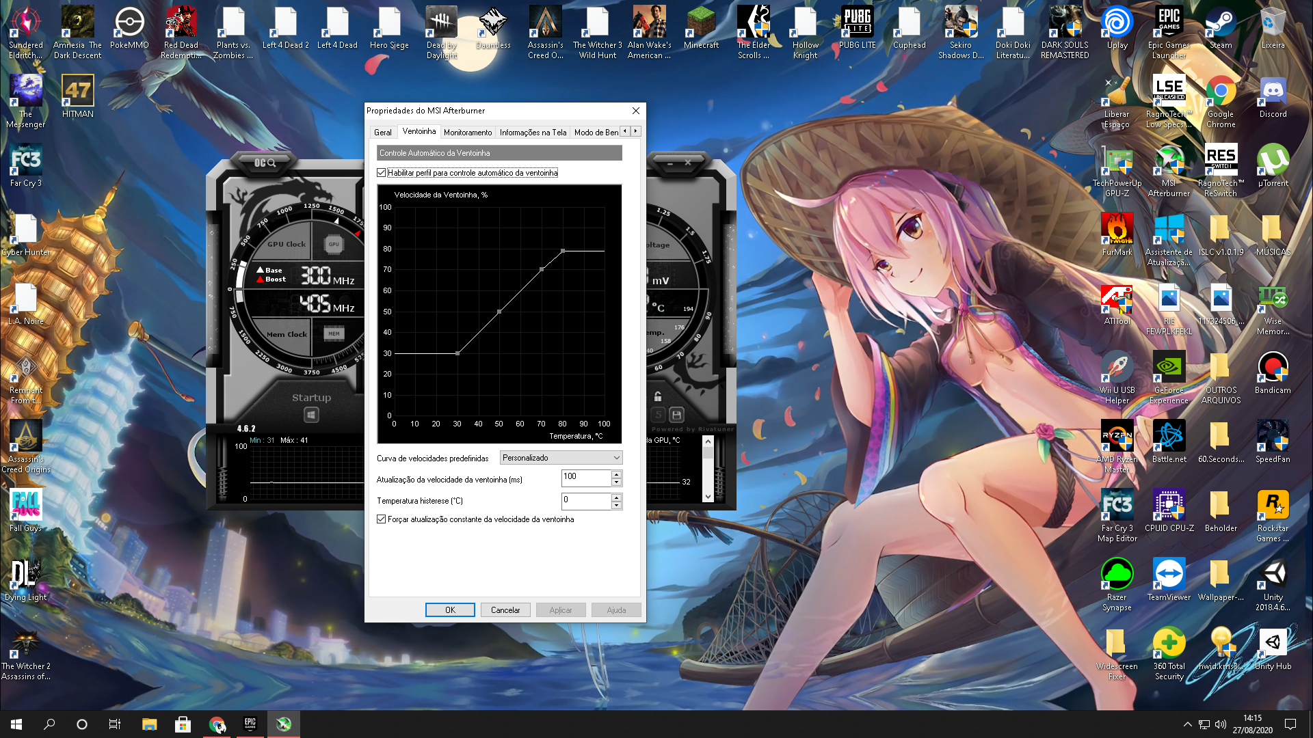Open the taskbar clock and date

(1252, 724)
